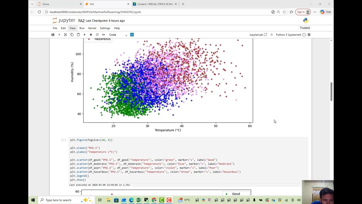362x204 pixels.
Task: Open the Kernel menu
Action: coord(92,28)
